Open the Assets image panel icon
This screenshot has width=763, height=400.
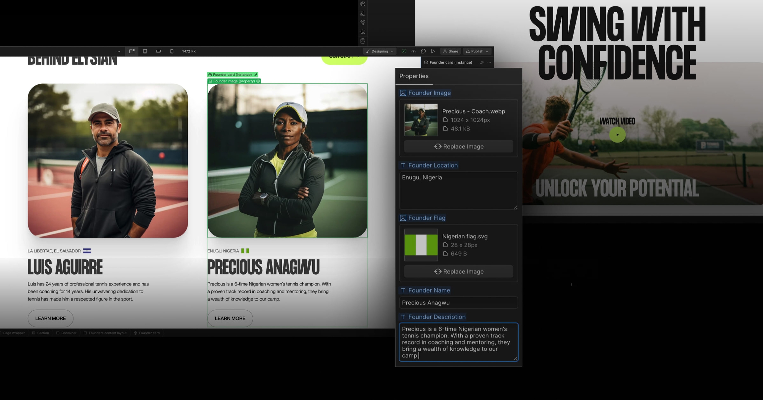[363, 32]
